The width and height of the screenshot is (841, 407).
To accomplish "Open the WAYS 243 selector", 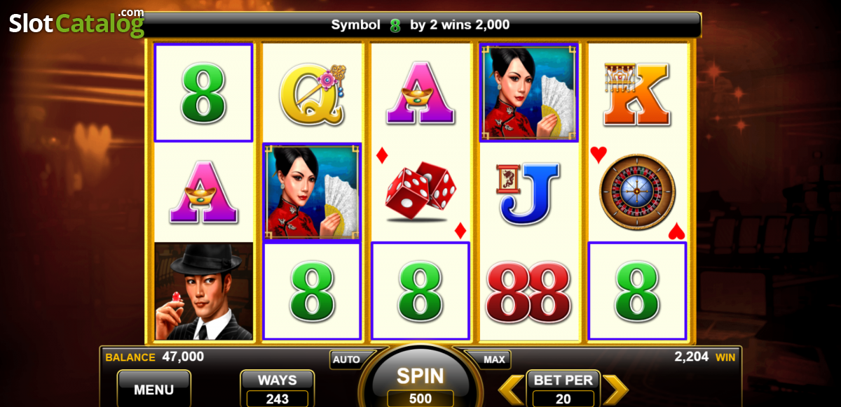I will 277,389.
